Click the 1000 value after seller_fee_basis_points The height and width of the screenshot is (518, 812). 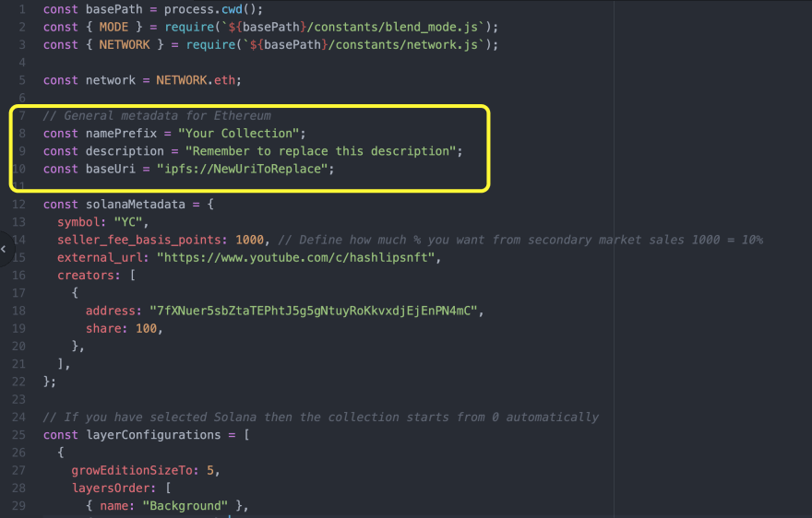coord(250,241)
